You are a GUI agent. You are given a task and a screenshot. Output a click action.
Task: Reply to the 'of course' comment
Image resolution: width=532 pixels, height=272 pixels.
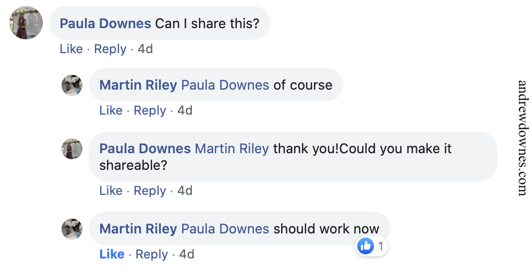tap(150, 110)
